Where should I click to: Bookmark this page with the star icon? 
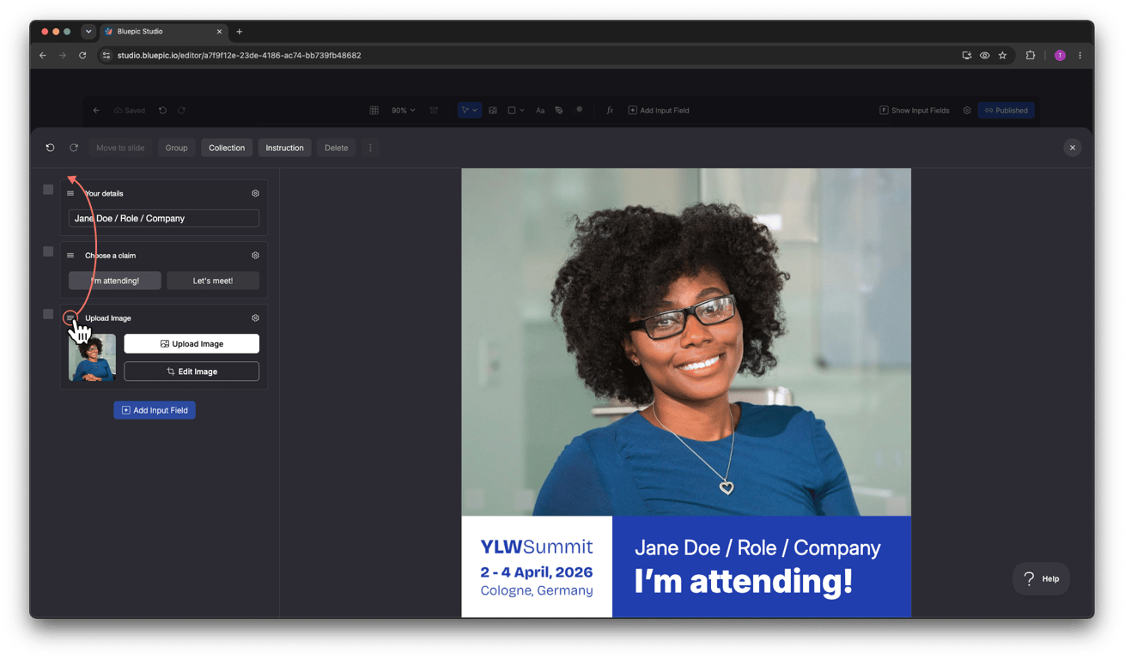tap(1002, 55)
